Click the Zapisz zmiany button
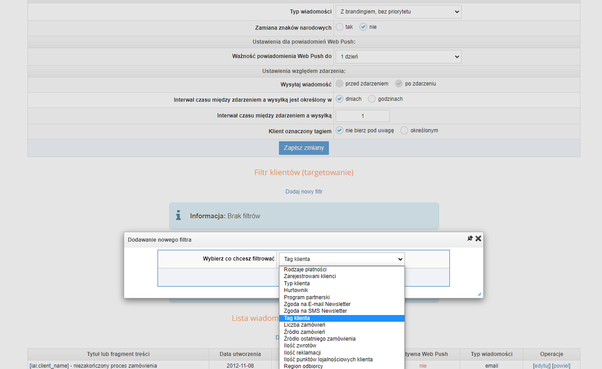 [304, 148]
